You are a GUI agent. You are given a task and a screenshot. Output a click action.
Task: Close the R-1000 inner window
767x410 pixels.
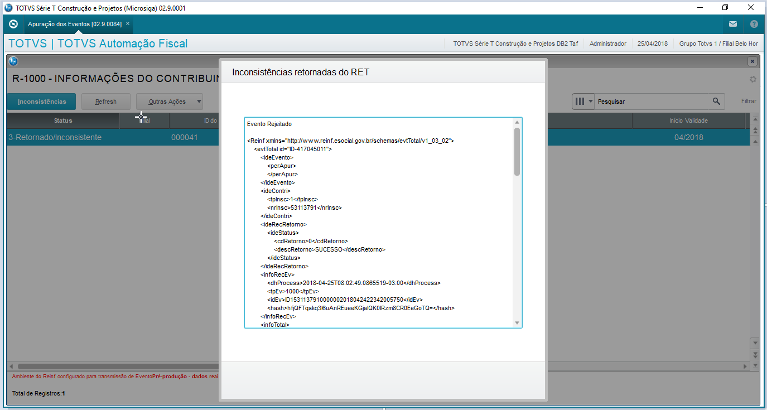[x=752, y=61]
